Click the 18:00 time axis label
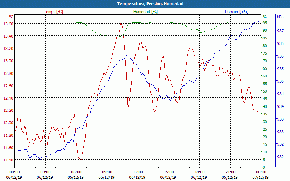This screenshot has width=290, height=181. 200,172
